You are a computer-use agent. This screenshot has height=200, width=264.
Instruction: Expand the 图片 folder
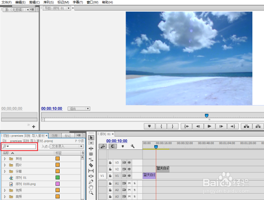click(x=5, y=165)
